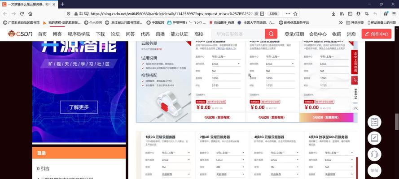Open Reader View icon in address bar
399x179 pixels.
[262, 14]
